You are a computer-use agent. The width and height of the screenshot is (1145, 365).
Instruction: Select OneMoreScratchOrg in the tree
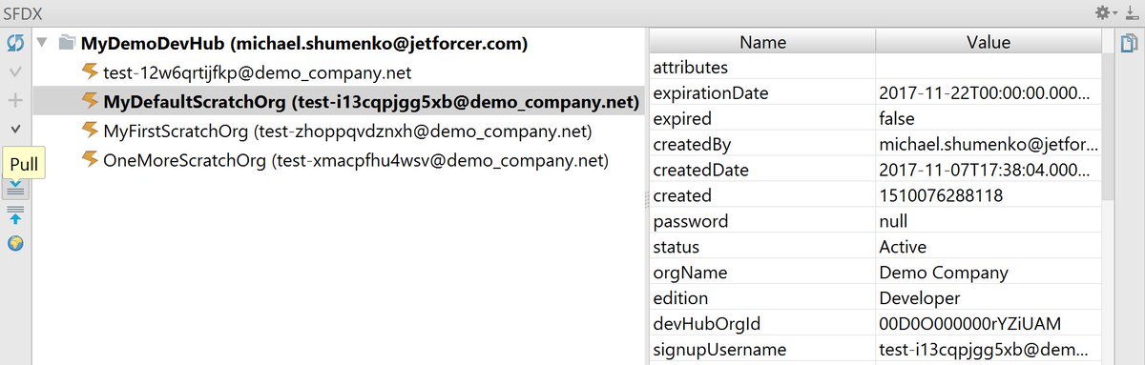click(x=343, y=160)
